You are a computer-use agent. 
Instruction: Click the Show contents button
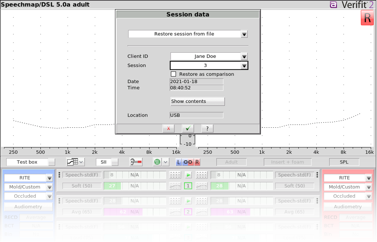(198, 102)
